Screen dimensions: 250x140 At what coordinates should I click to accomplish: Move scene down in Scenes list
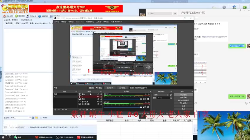66,110
